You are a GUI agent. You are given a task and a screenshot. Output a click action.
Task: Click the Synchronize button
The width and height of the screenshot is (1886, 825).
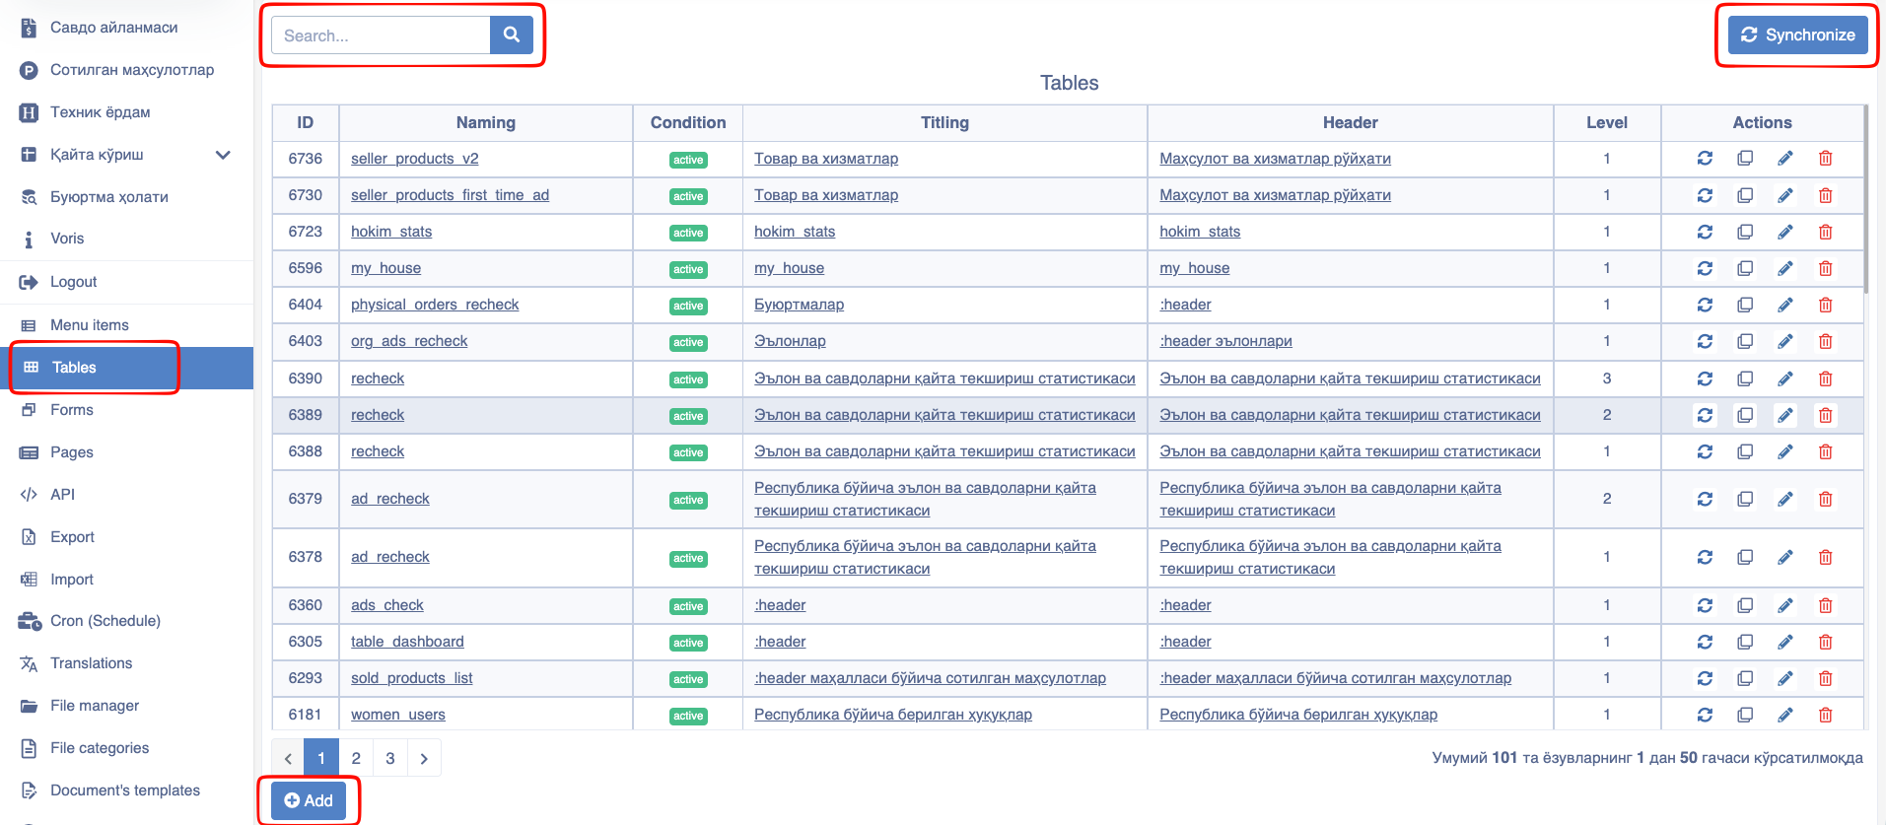coord(1797,34)
